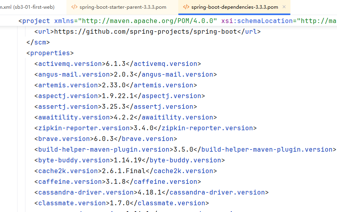Click the opening properties tag

point(50,53)
